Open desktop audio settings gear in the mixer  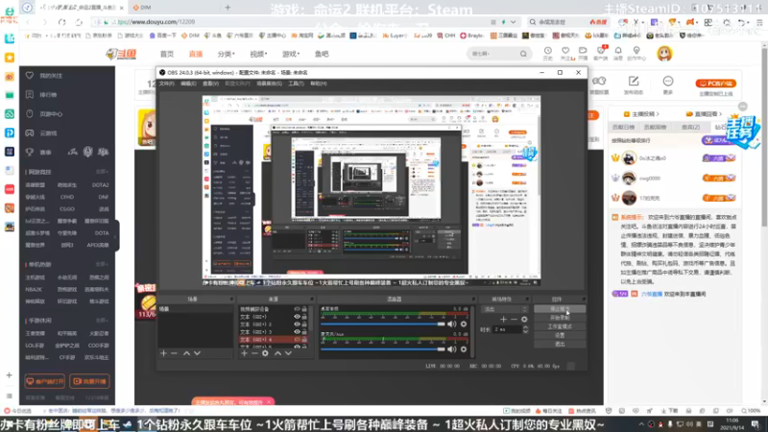pos(464,324)
